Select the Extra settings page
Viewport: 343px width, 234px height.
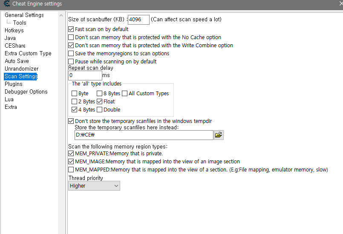[x=11, y=107]
